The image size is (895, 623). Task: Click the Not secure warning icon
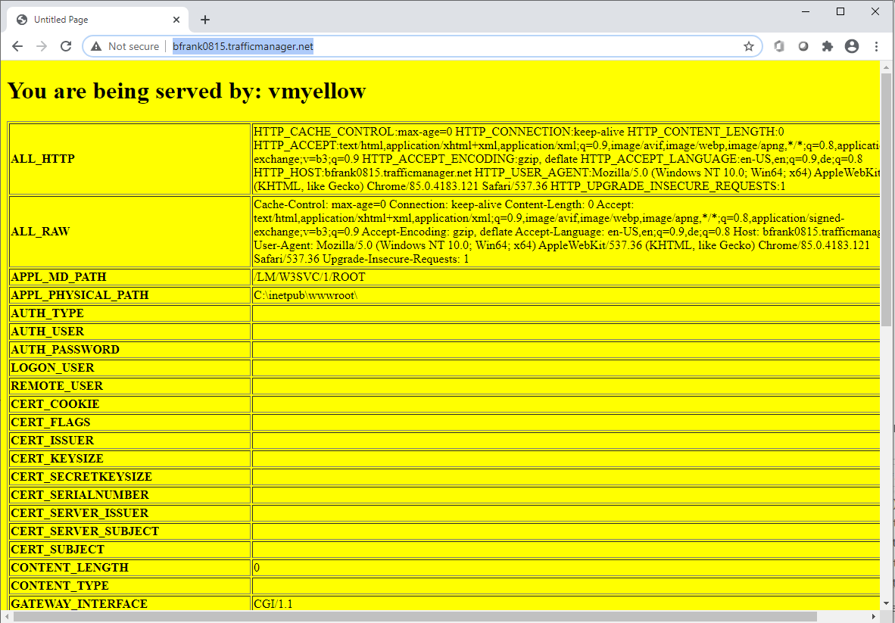click(x=96, y=47)
